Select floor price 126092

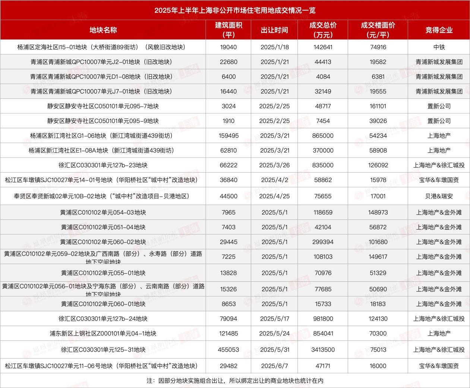point(378,165)
